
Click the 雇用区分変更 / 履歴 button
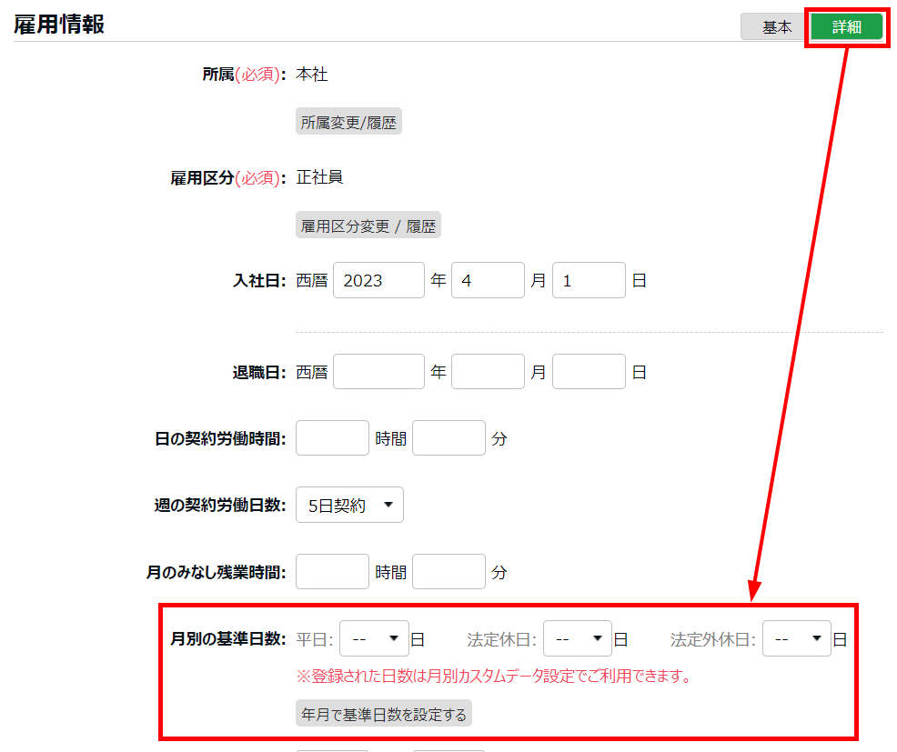click(368, 226)
